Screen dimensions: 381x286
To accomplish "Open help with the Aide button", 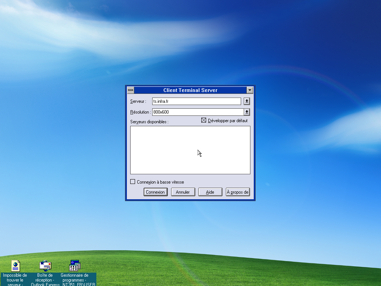I will pos(210,192).
